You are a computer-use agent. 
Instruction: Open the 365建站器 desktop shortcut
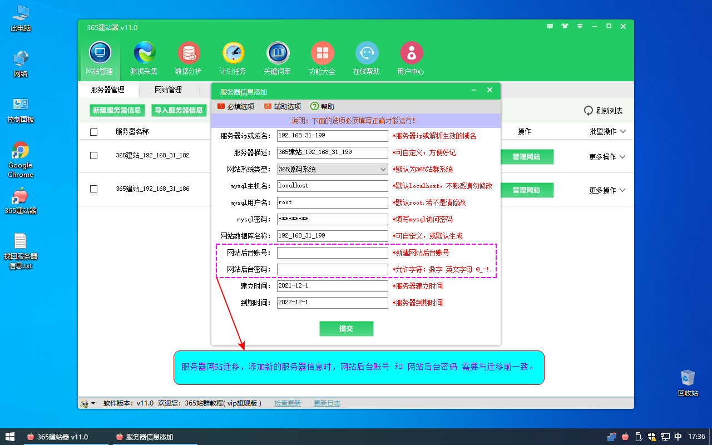pyautogui.click(x=21, y=201)
